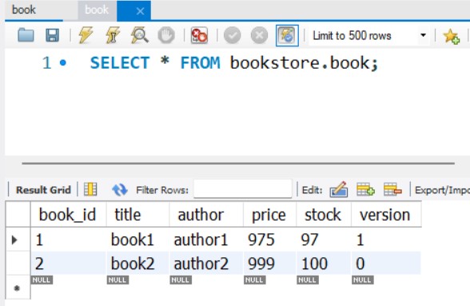470x306 pixels.
Task: Select price cell 999
Action: click(269, 264)
